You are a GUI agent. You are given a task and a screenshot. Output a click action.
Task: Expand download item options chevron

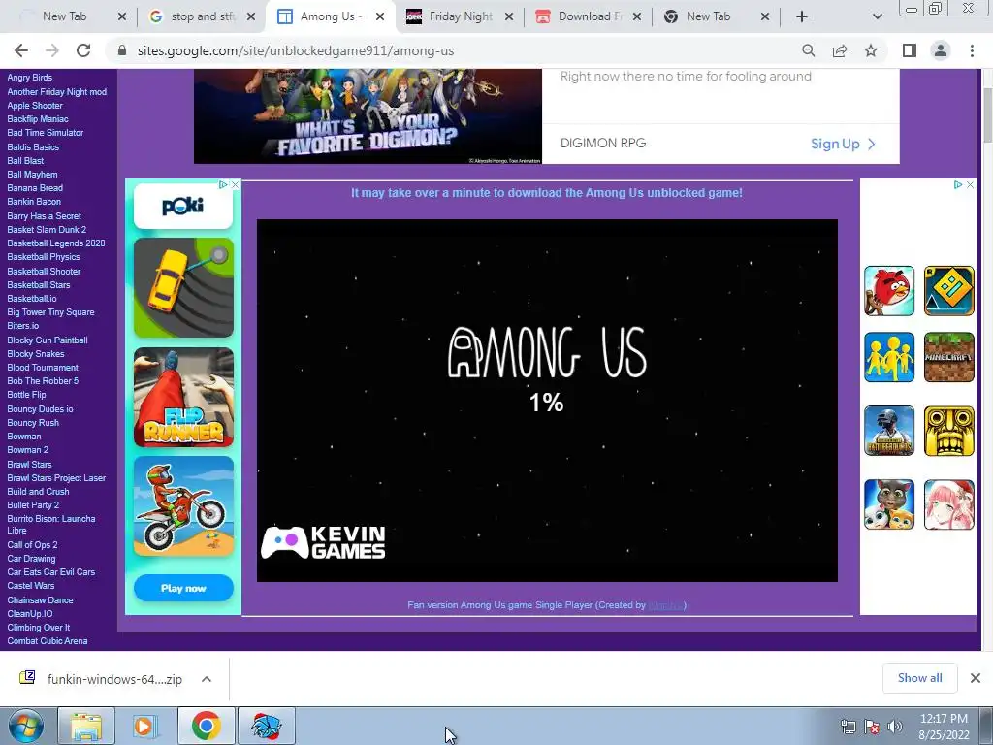tap(207, 679)
